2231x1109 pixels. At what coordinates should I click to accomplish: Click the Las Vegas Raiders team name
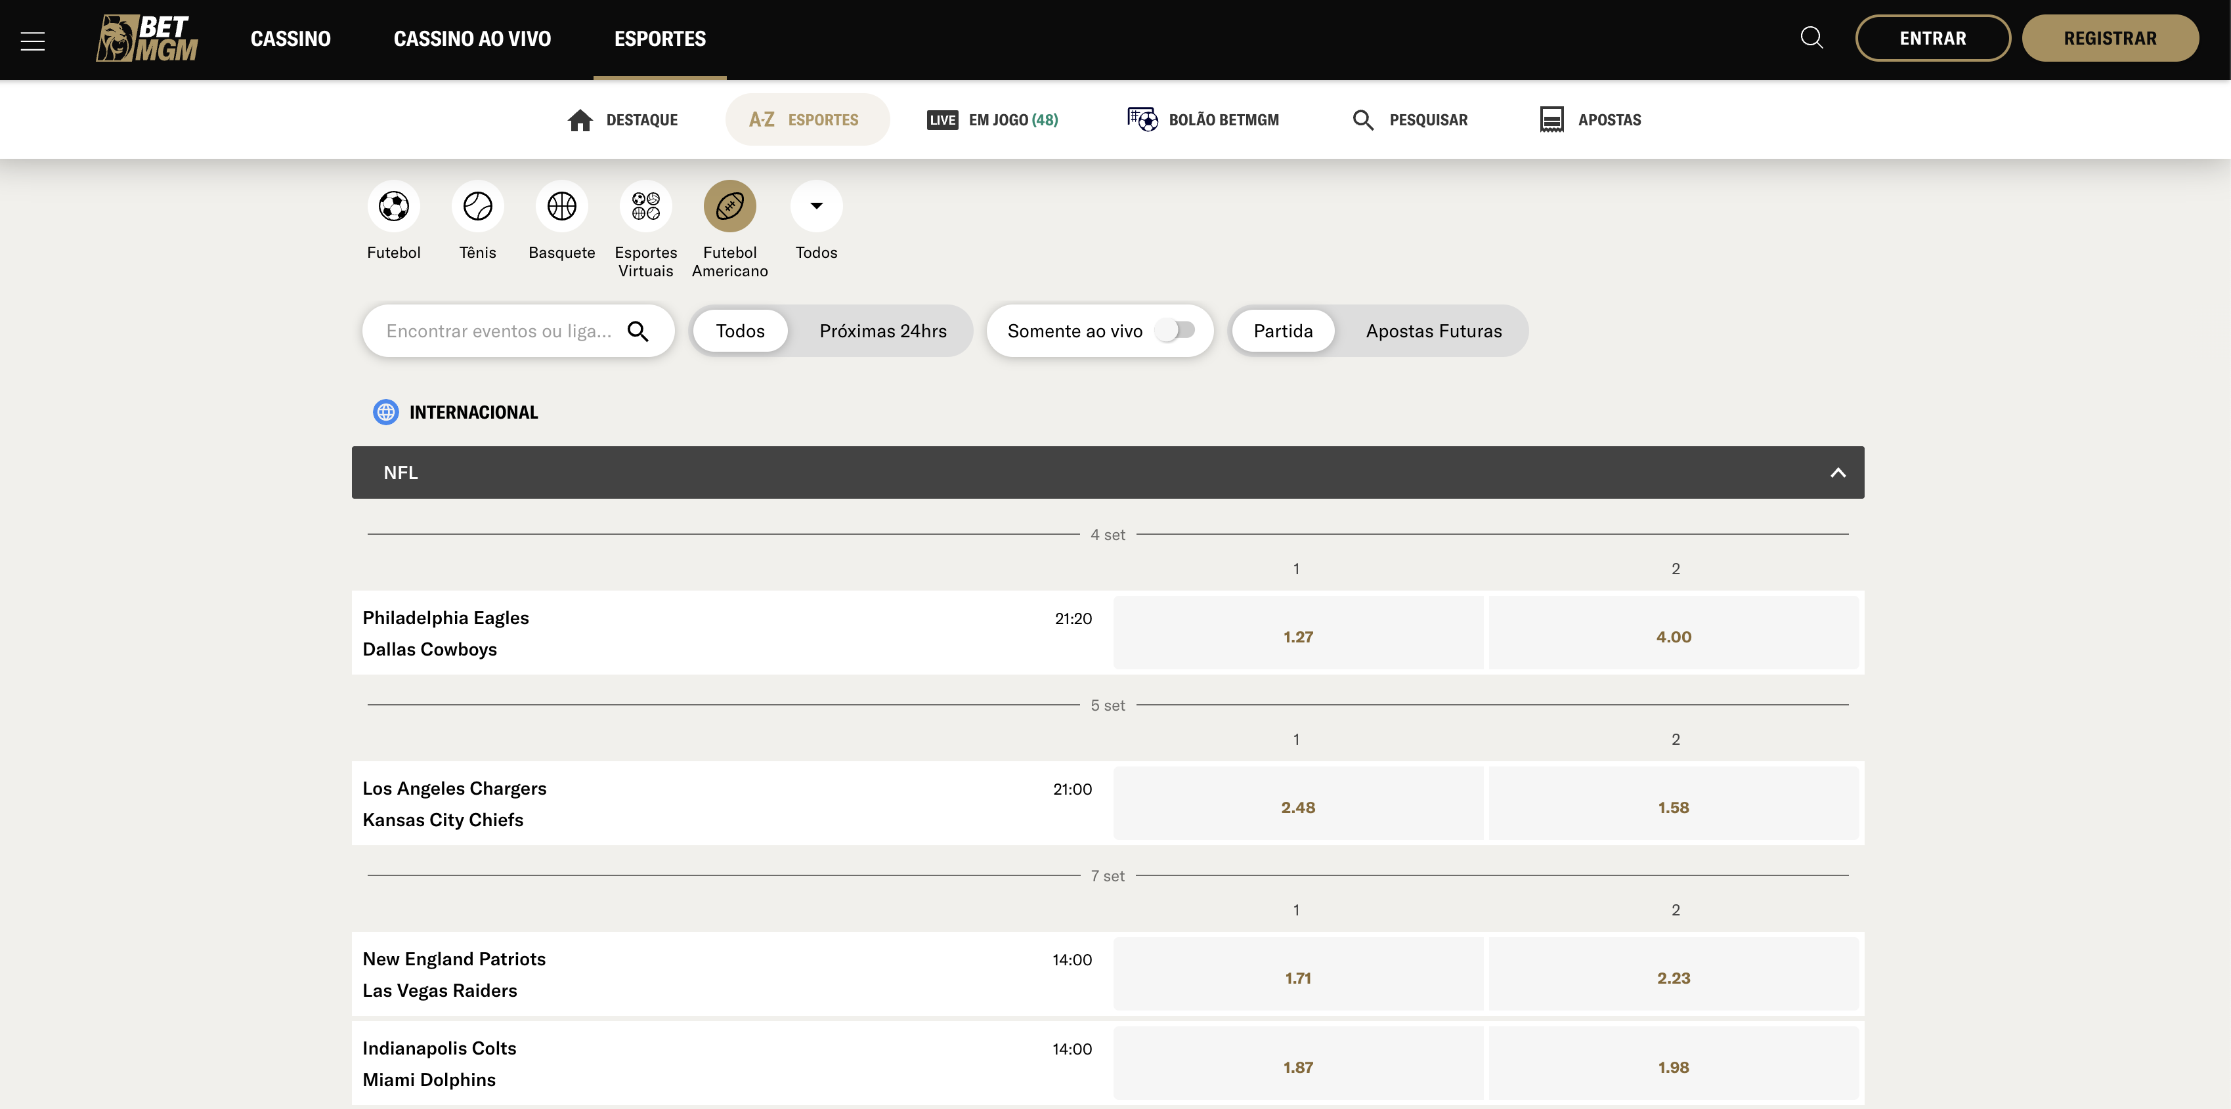click(440, 990)
